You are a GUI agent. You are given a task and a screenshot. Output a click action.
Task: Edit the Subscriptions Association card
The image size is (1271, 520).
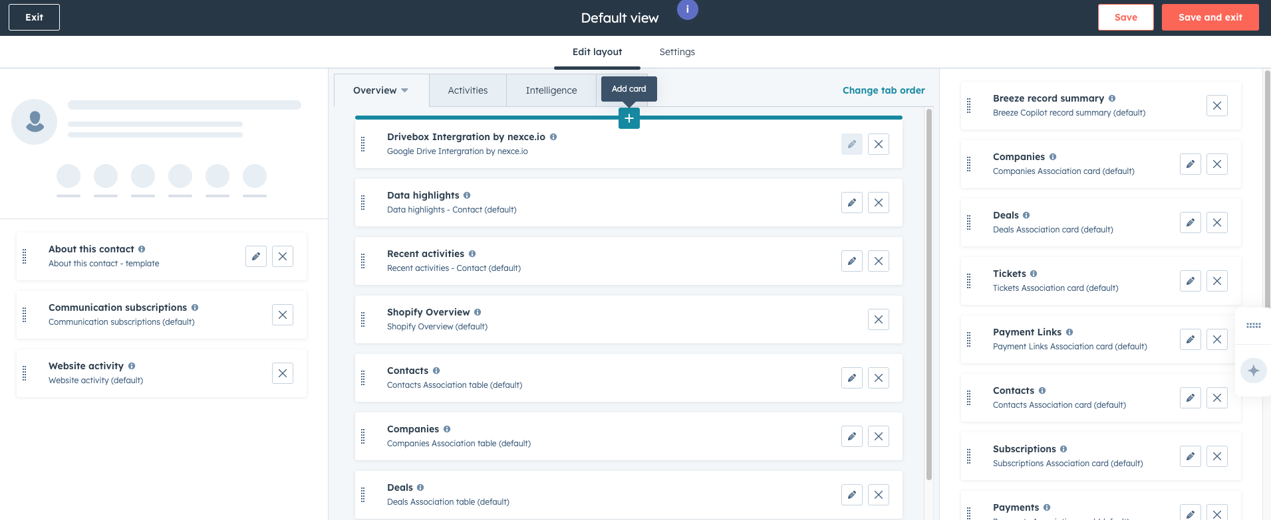point(1190,456)
